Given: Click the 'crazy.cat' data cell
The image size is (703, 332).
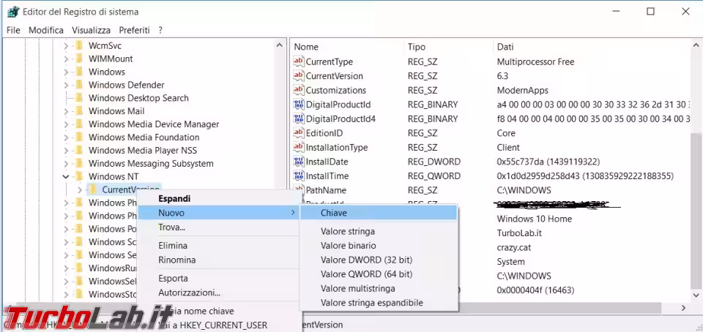Looking at the screenshot, I should (514, 247).
